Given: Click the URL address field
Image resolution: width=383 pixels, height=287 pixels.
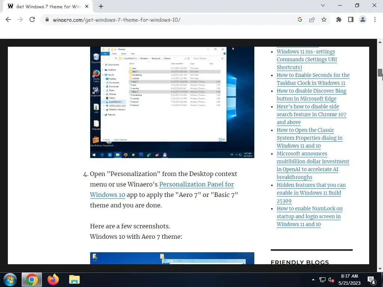Looking at the screenshot, I should click(169, 19).
